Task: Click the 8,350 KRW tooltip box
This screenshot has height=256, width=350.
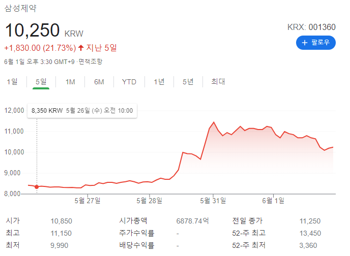Action: pyautogui.click(x=82, y=111)
